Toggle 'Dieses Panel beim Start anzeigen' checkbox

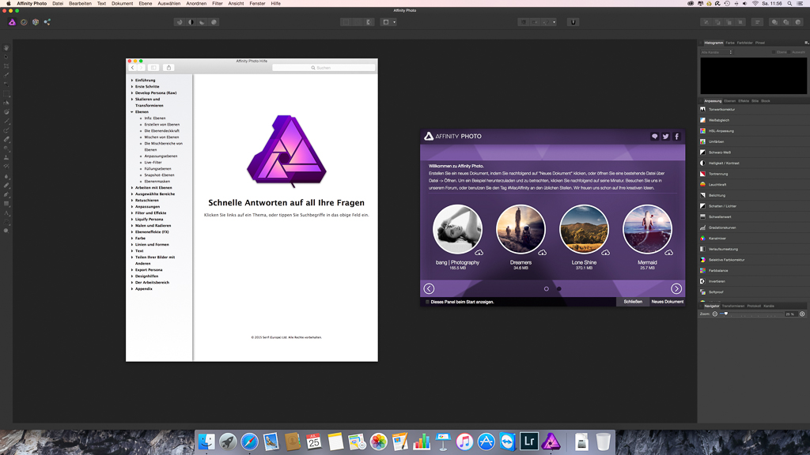click(x=427, y=302)
